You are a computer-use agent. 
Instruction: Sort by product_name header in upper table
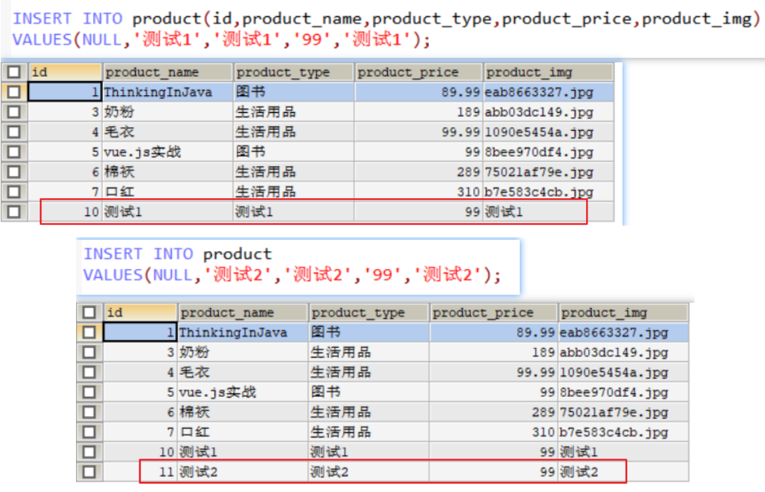[x=168, y=72]
